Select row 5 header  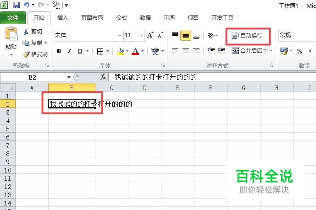click(8, 129)
